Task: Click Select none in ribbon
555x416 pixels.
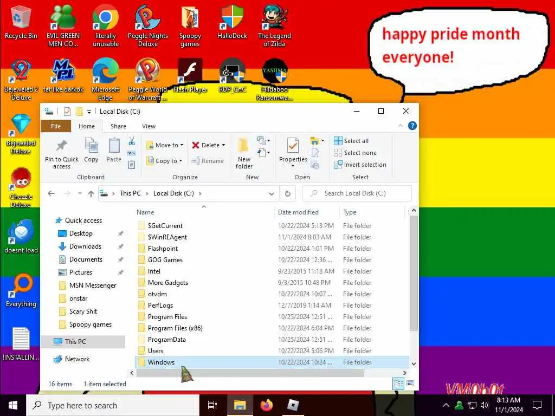Action: [356, 153]
